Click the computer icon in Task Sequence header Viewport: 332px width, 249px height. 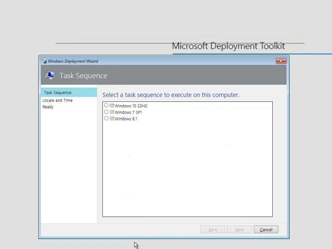pos(50,75)
